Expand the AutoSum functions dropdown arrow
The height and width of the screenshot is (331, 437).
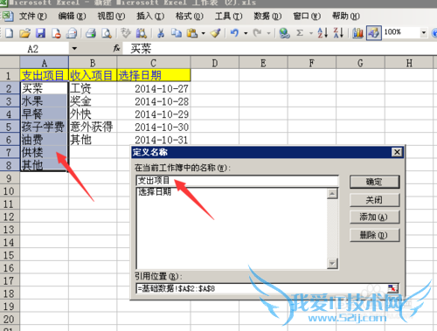click(311, 33)
